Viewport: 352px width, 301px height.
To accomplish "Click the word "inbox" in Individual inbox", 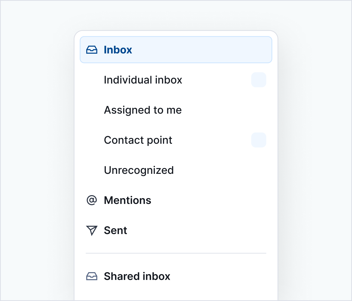I will click(168, 80).
